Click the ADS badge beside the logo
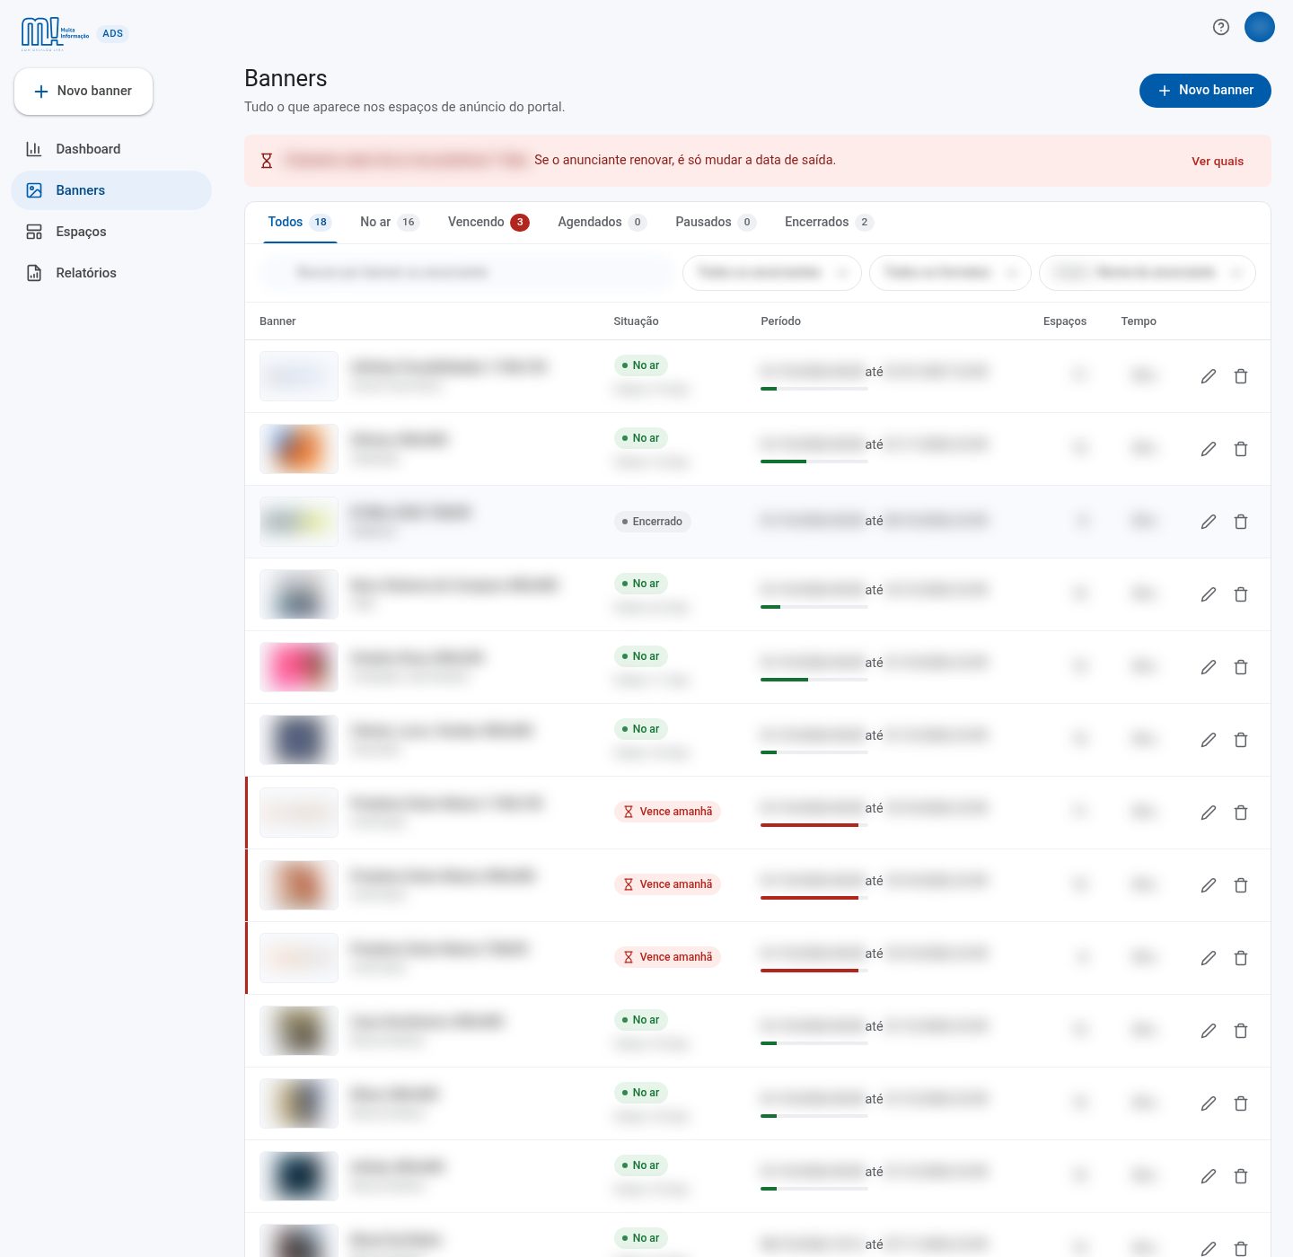The height and width of the screenshot is (1257, 1293). click(112, 34)
